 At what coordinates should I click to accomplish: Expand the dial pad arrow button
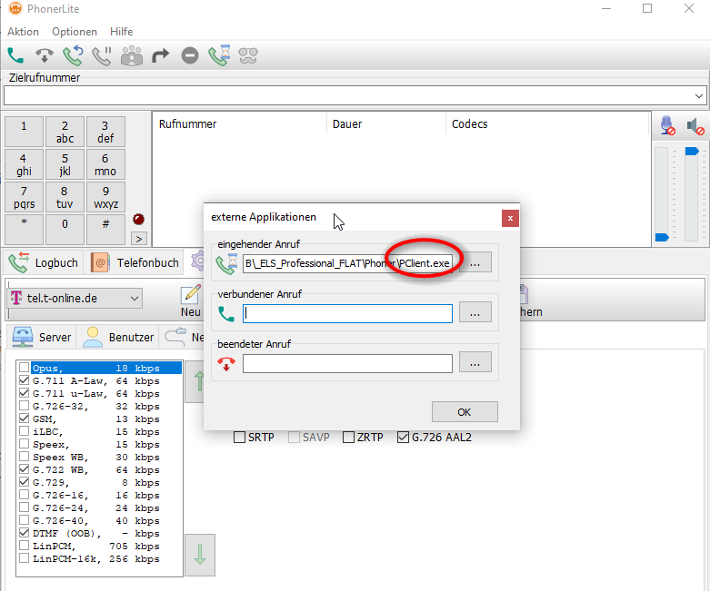[139, 239]
